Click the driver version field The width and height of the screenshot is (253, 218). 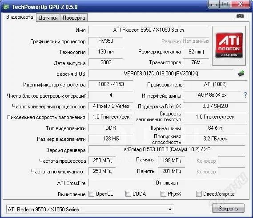tap(167, 149)
